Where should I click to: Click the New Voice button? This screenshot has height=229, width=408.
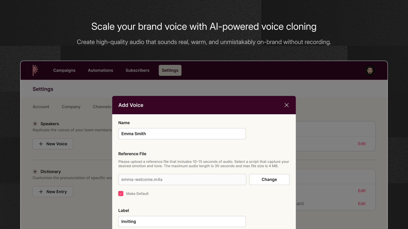coord(53,144)
